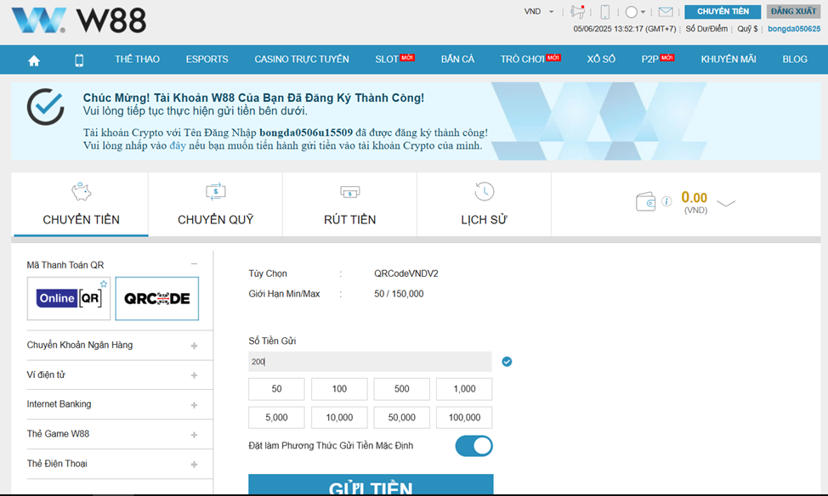Follow the 'đây' Crypto deposit link

178,145
